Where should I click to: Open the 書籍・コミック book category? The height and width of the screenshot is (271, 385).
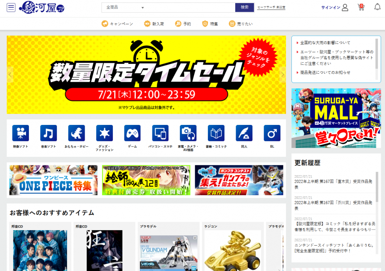[216, 133]
